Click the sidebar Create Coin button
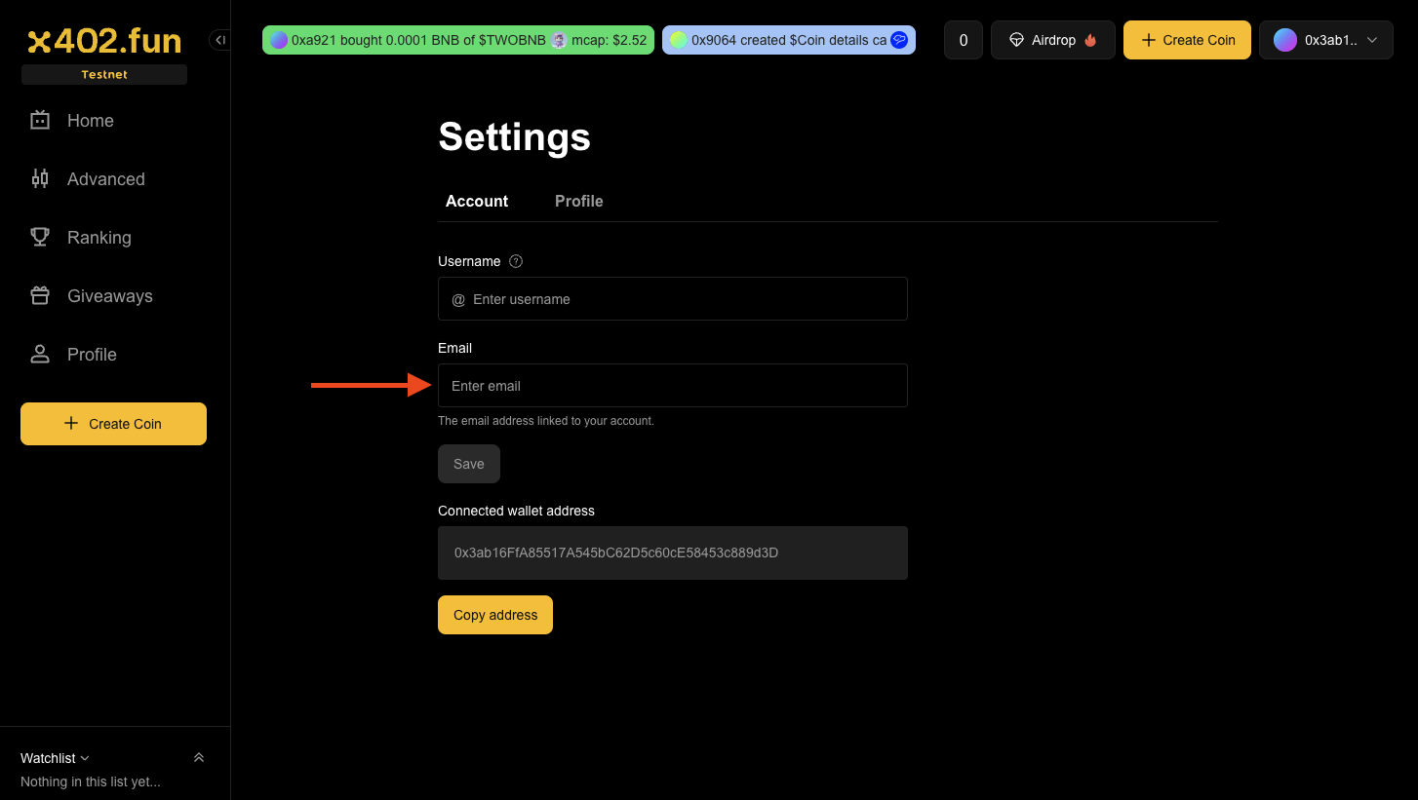Image resolution: width=1418 pixels, height=800 pixels. pos(113,424)
